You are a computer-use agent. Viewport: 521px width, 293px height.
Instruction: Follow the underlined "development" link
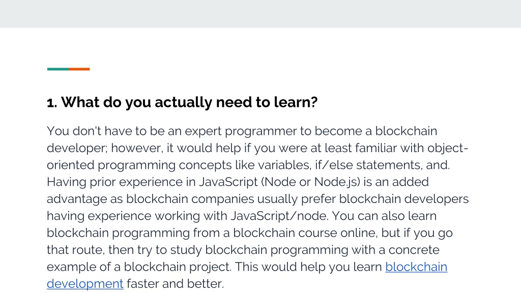click(85, 284)
